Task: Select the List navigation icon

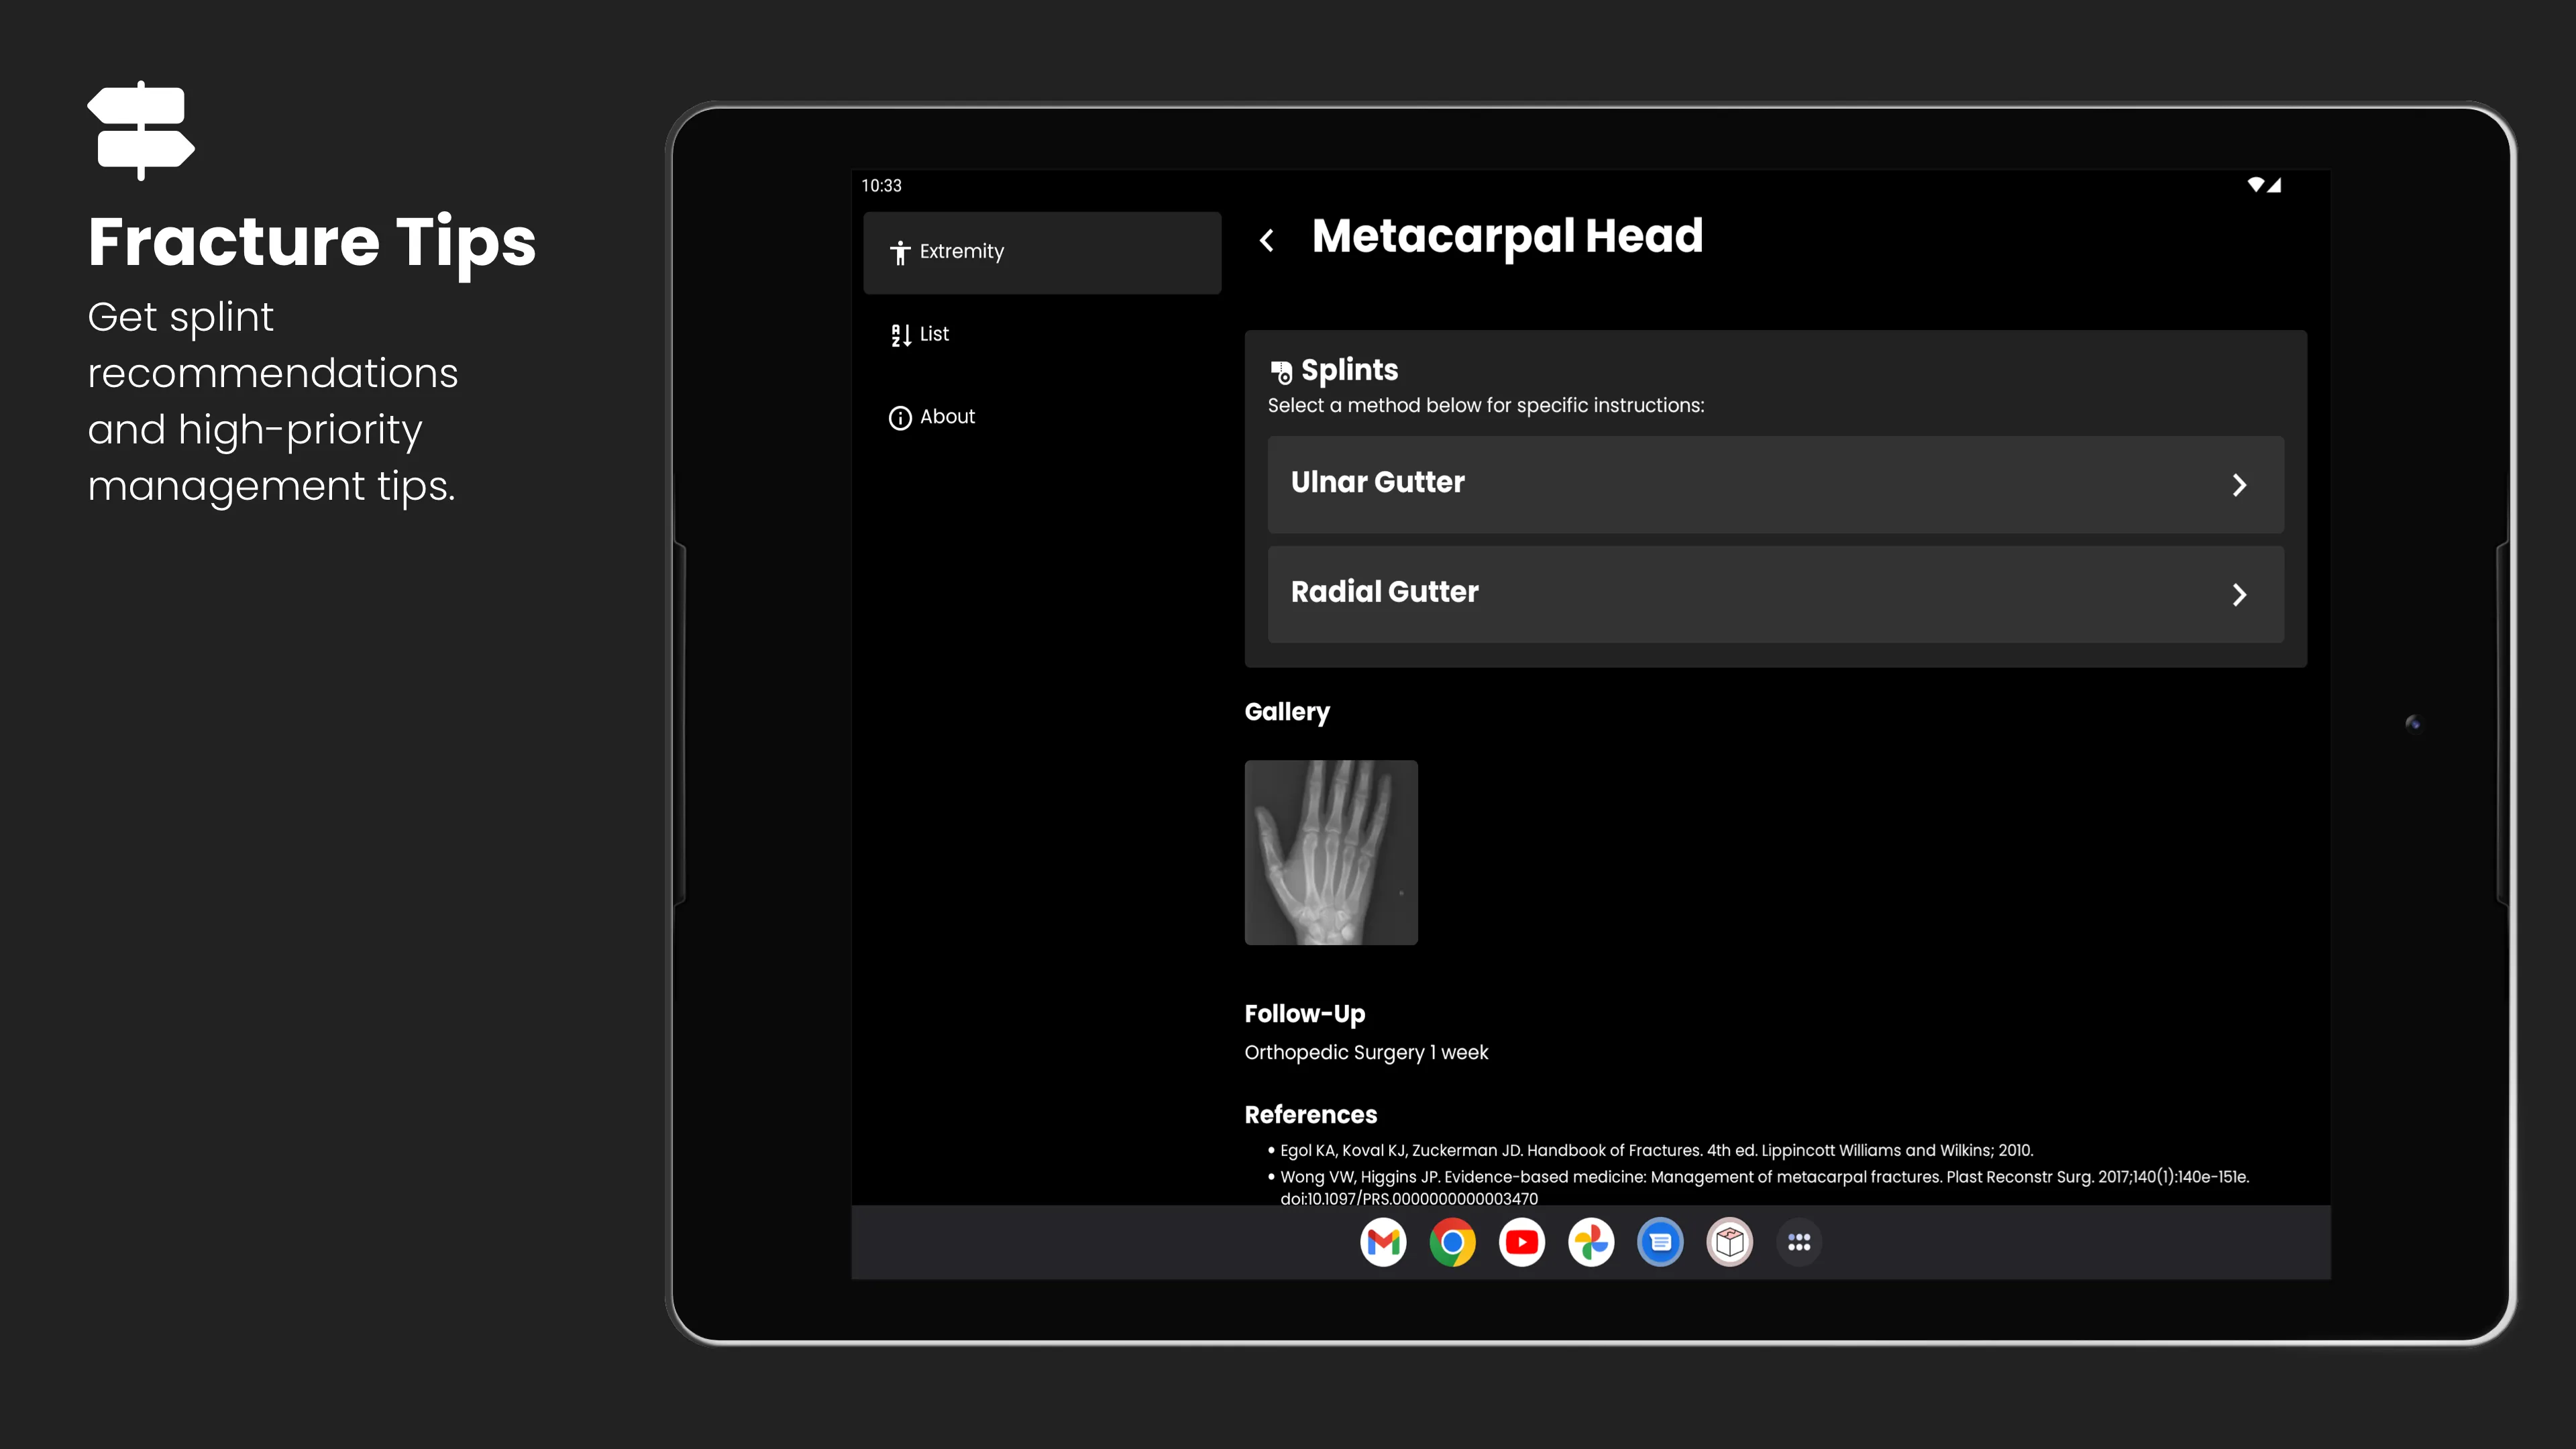Action: (900, 334)
